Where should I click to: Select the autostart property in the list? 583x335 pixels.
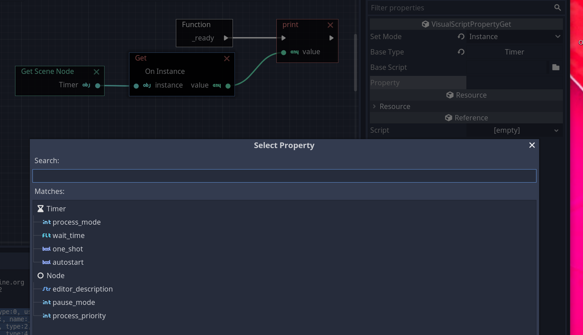click(x=68, y=262)
